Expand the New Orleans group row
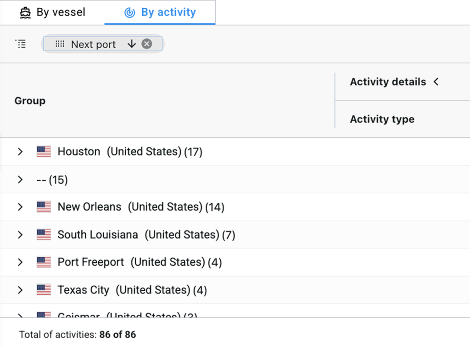 pyautogui.click(x=20, y=207)
